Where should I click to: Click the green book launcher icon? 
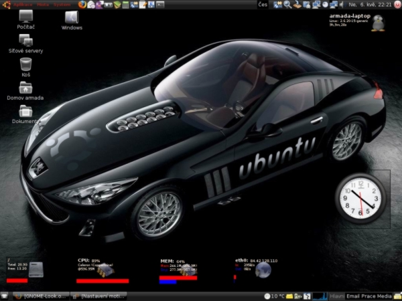(x=117, y=5)
